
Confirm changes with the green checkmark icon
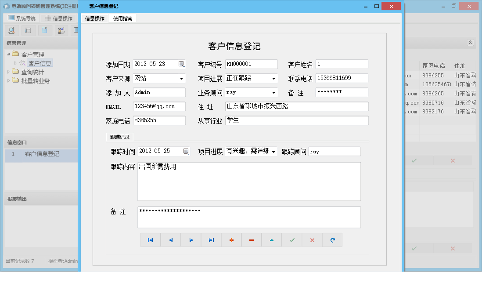[292, 240]
